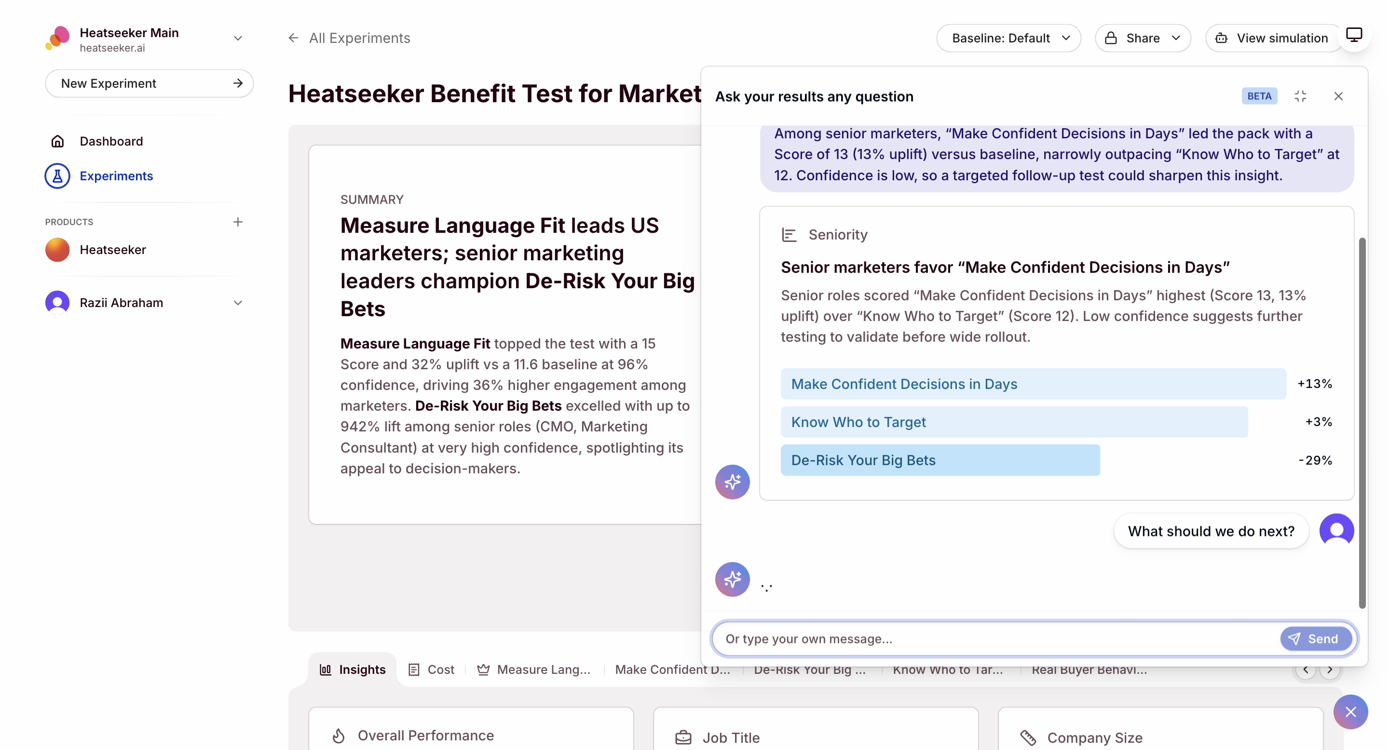
Task: Open the Know Who to Tar... tab
Action: coord(947,670)
